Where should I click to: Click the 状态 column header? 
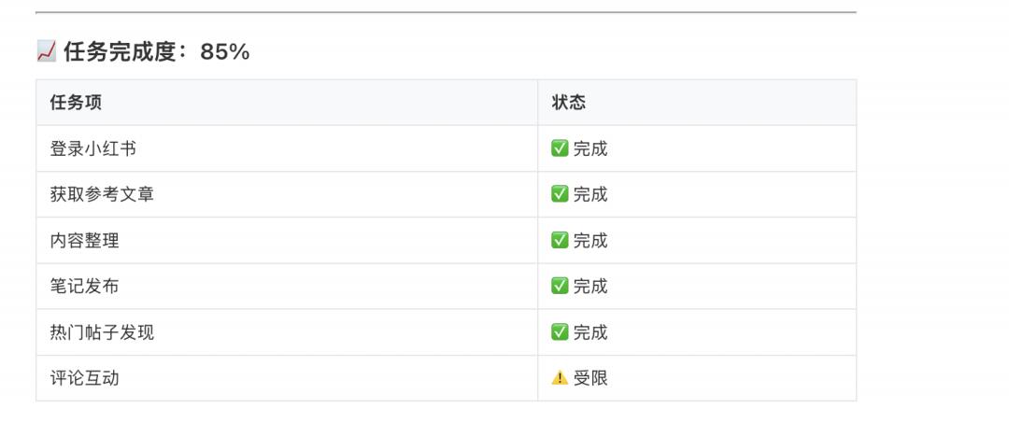pos(569,103)
